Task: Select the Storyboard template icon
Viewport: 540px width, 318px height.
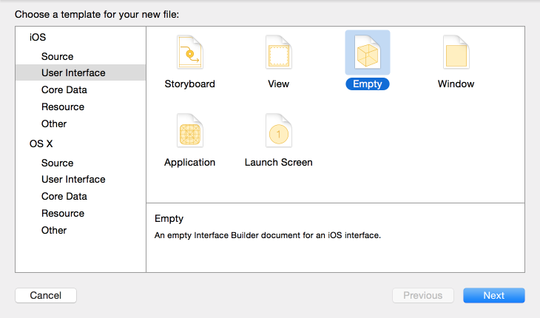Action: pyautogui.click(x=189, y=53)
